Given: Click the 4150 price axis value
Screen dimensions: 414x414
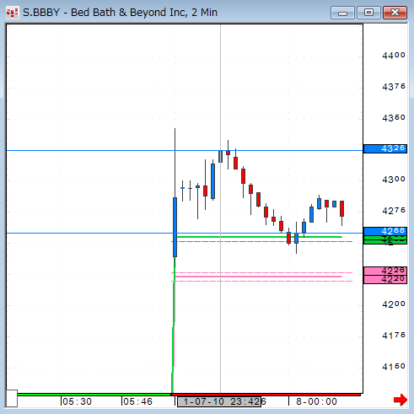Looking at the screenshot, I should click(x=394, y=367).
